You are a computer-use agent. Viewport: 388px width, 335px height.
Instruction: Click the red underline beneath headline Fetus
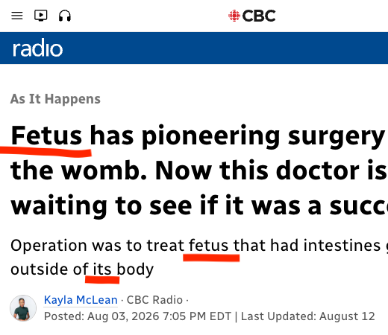[46, 152]
